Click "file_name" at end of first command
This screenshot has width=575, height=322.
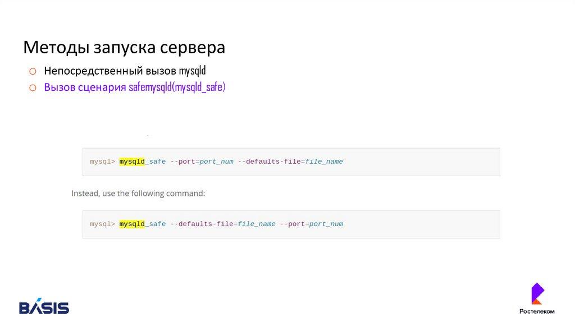pyautogui.click(x=324, y=162)
